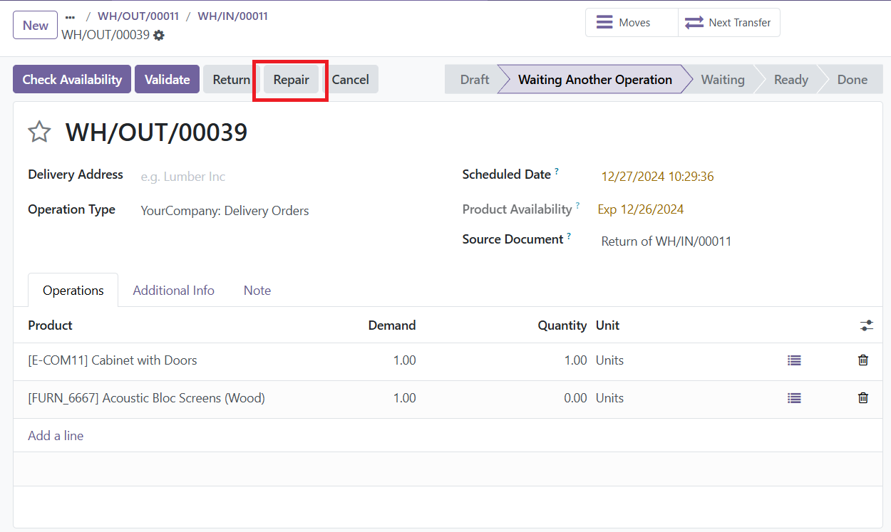Click the Moves smart button
Screen dimensions: 891x532
[x=632, y=23]
